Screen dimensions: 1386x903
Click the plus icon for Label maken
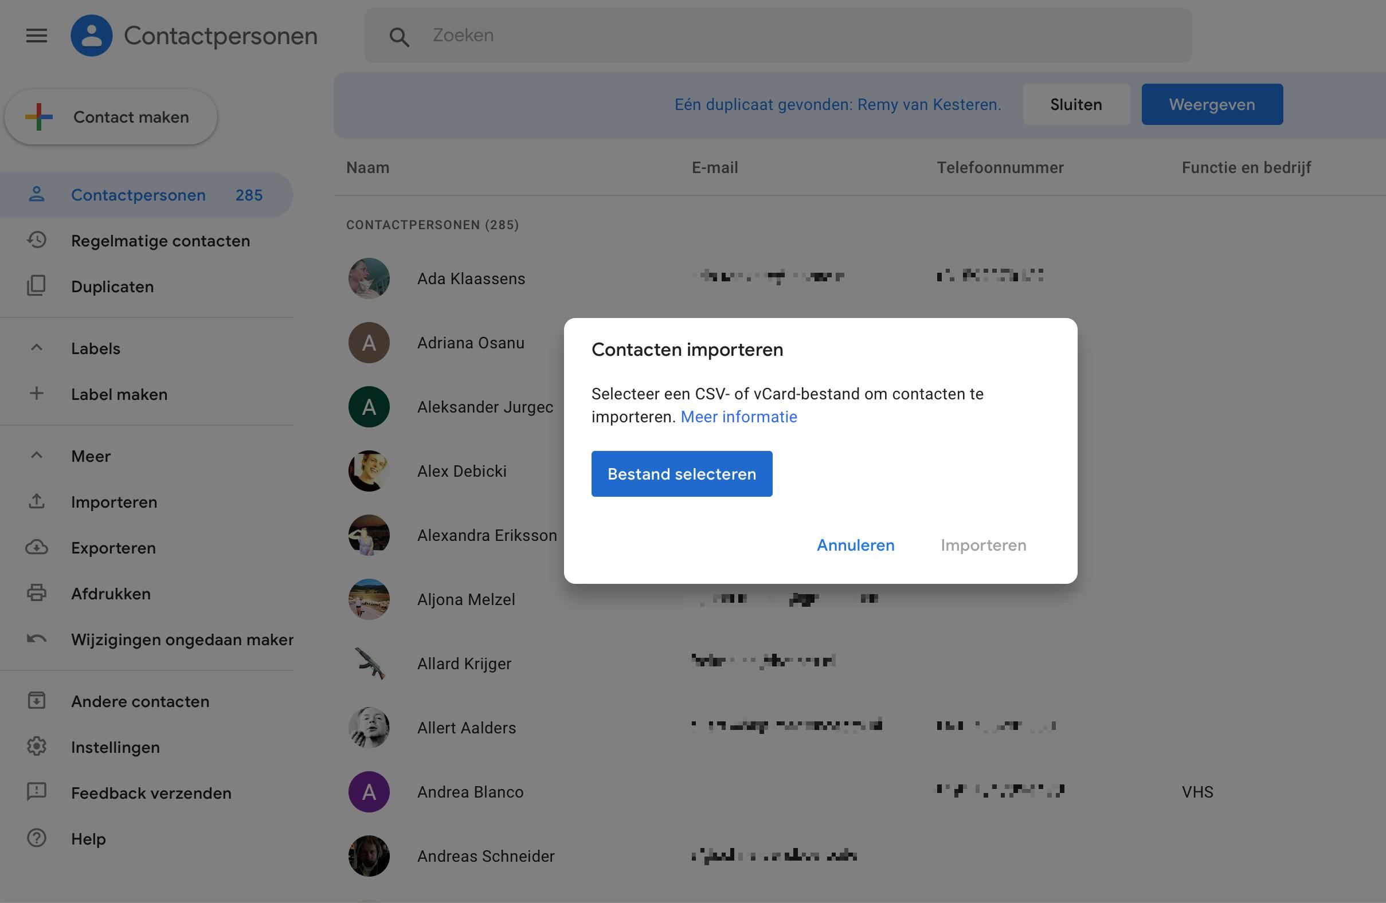tap(36, 394)
